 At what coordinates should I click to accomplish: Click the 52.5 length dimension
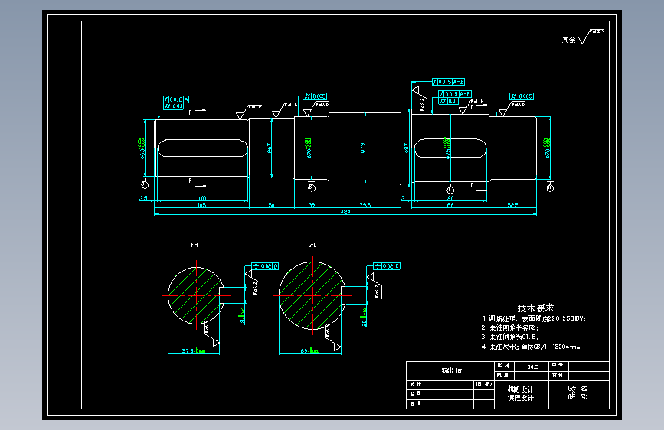tap(513, 205)
